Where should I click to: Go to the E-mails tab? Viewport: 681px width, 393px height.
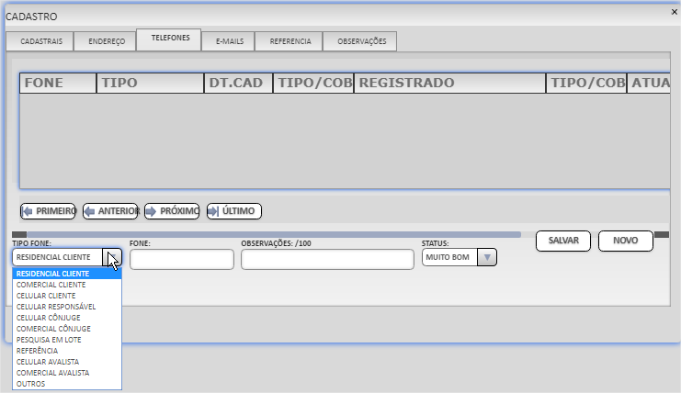(229, 41)
